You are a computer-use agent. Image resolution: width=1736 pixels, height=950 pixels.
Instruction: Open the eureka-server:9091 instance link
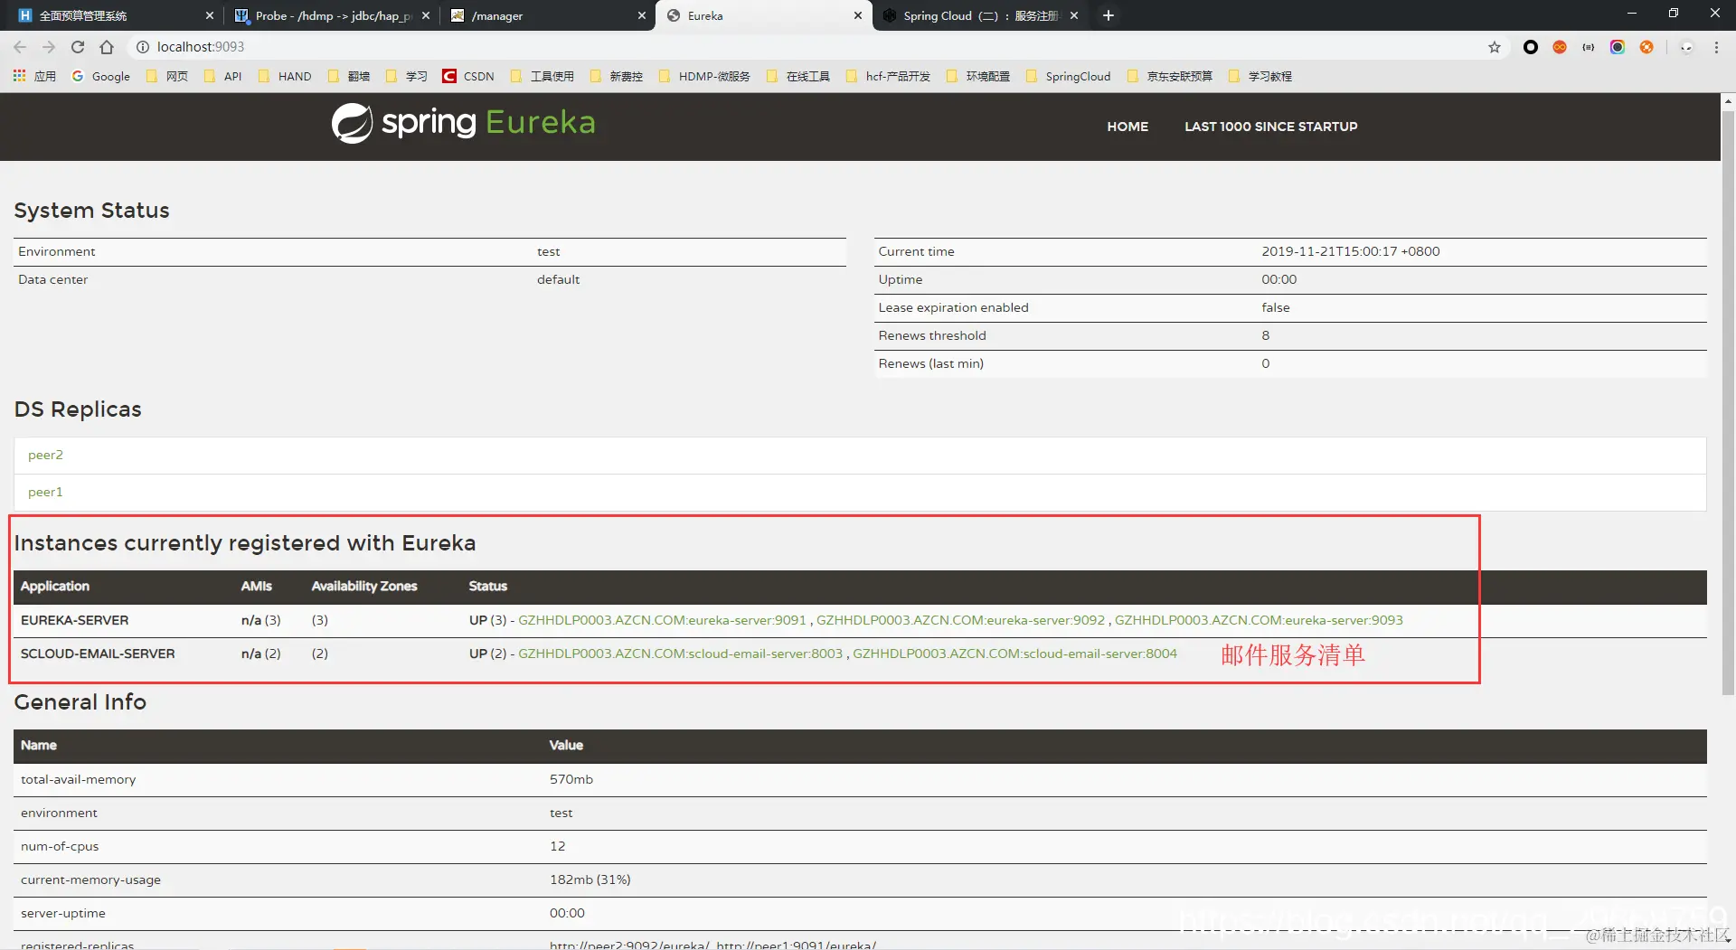click(x=662, y=620)
